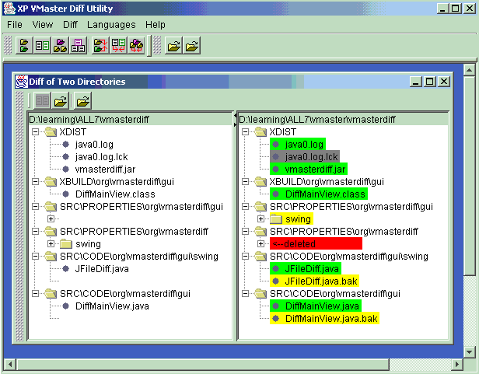Image resolution: width=479 pixels, height=374 pixels.
Task: Collapse the XDIST folder in the left tree
Action: (x=35, y=132)
